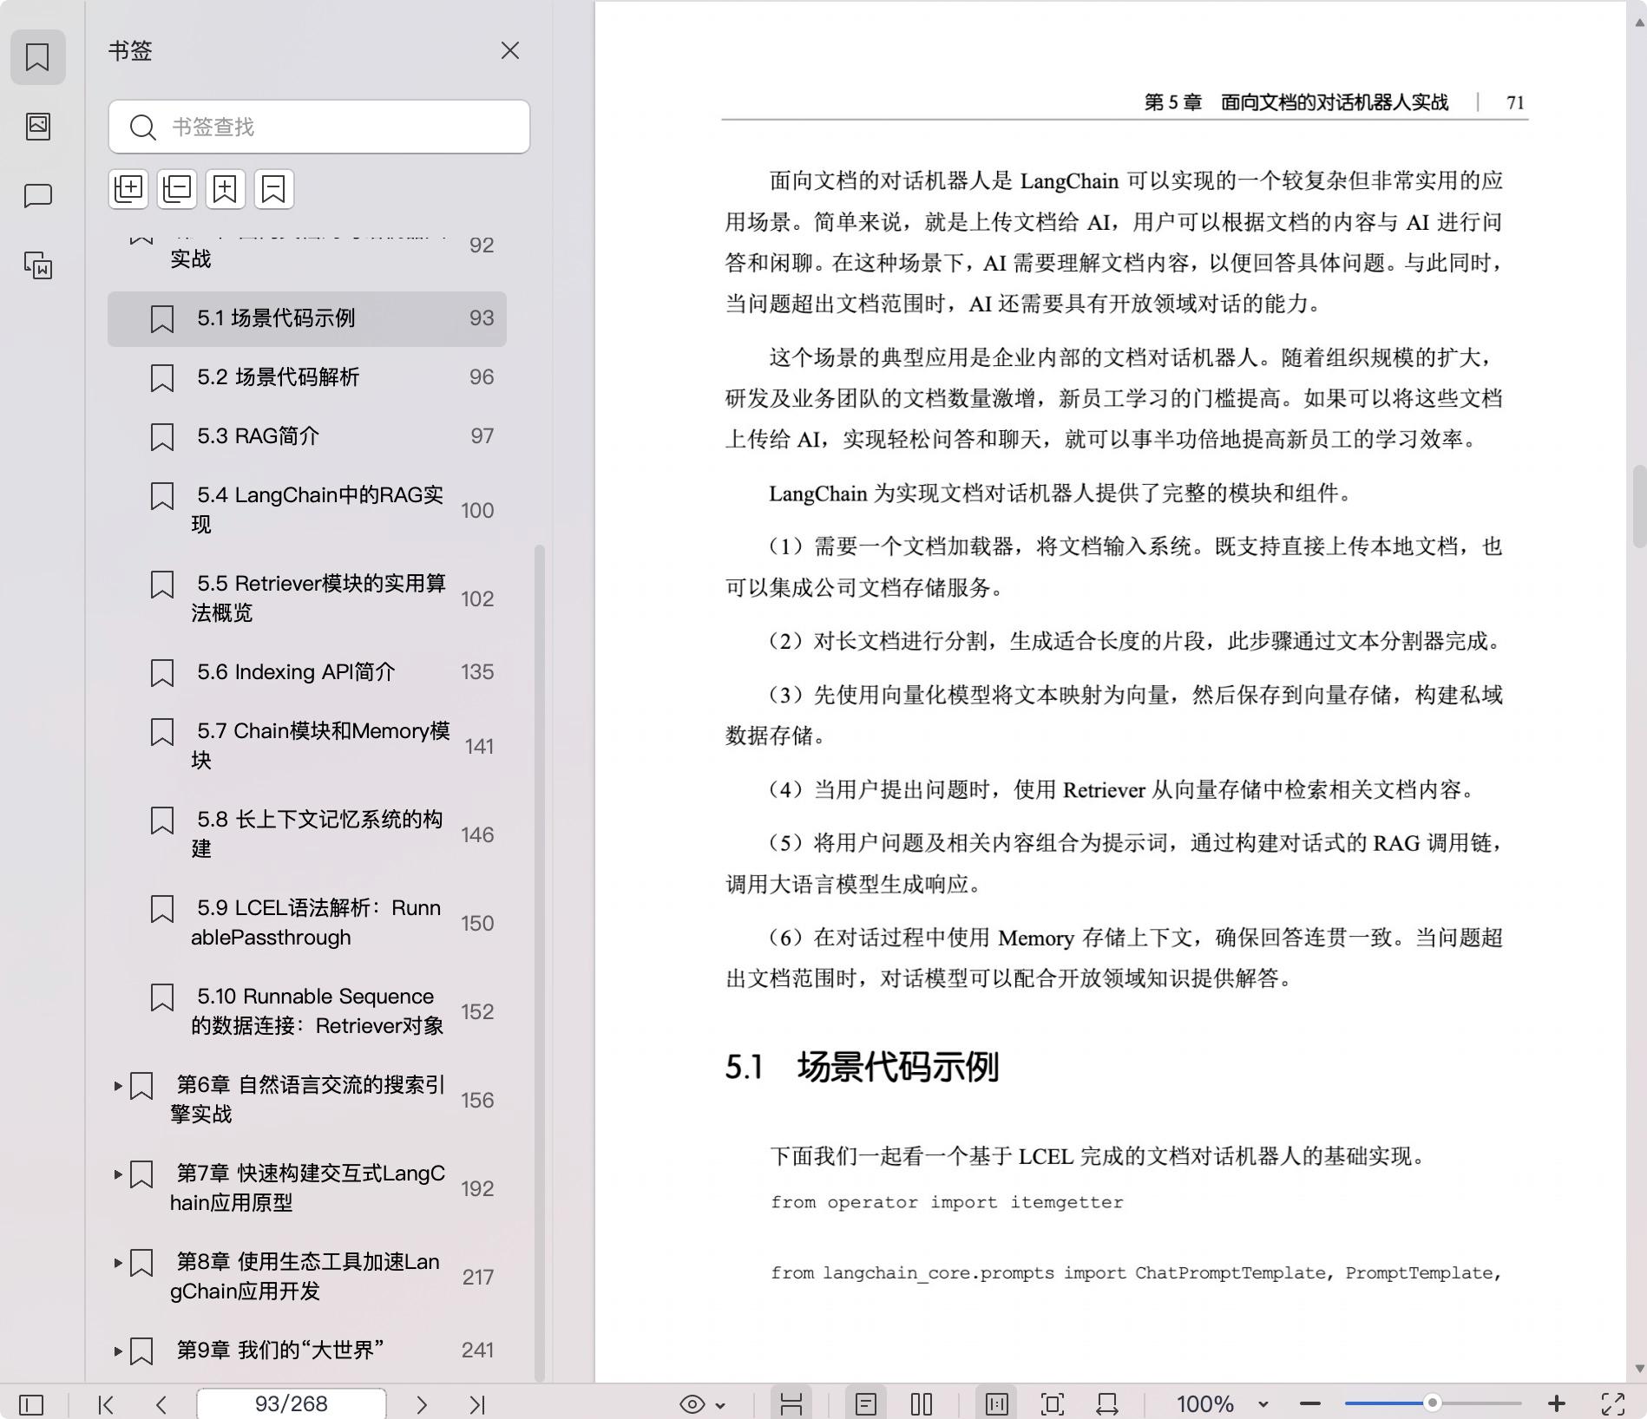Image resolution: width=1647 pixels, height=1419 pixels.
Task: Select actual size 1:1 view
Action: [996, 1404]
